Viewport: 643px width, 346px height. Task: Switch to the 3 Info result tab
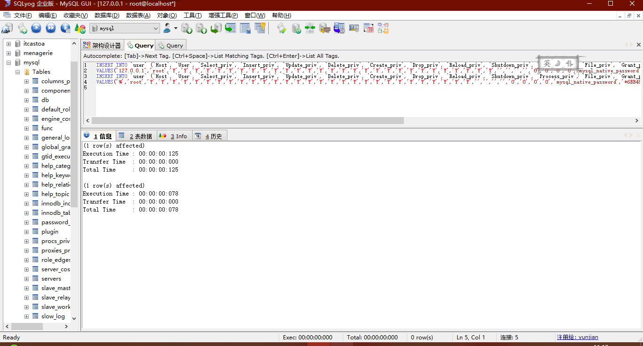(x=174, y=136)
